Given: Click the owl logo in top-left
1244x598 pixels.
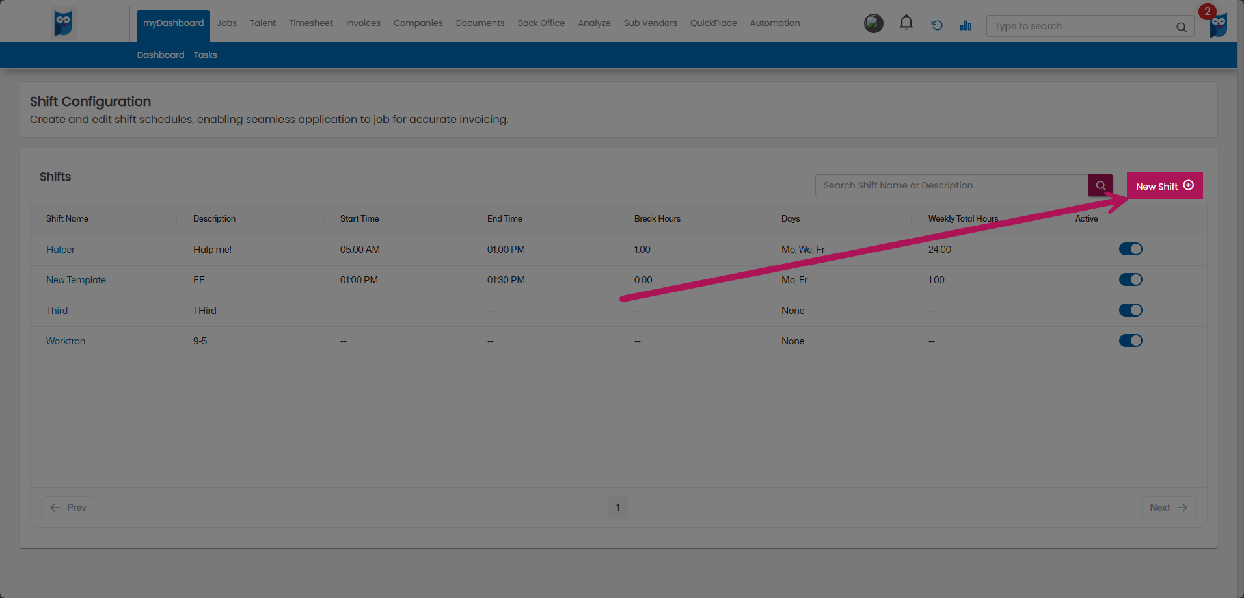Looking at the screenshot, I should point(63,23).
